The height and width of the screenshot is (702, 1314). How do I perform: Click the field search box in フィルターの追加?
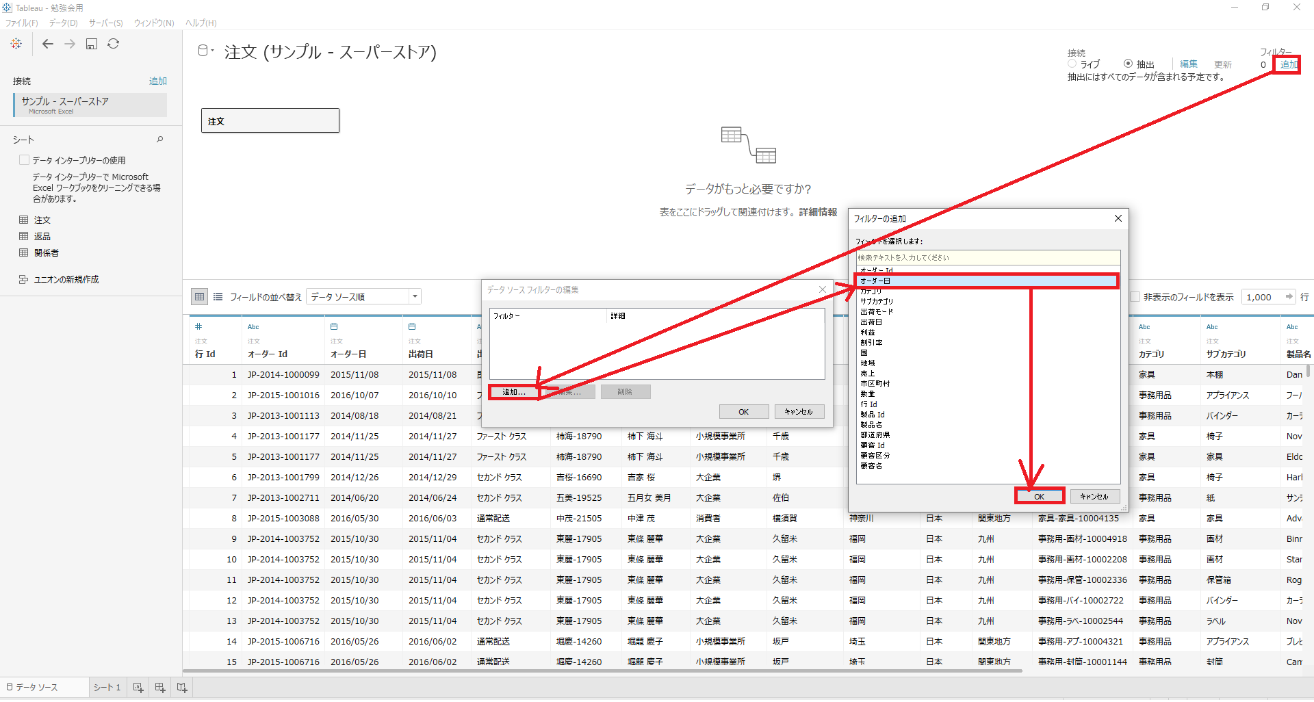coord(988,258)
